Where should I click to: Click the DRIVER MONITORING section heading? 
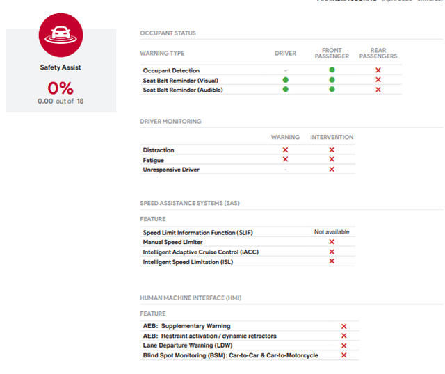170,122
